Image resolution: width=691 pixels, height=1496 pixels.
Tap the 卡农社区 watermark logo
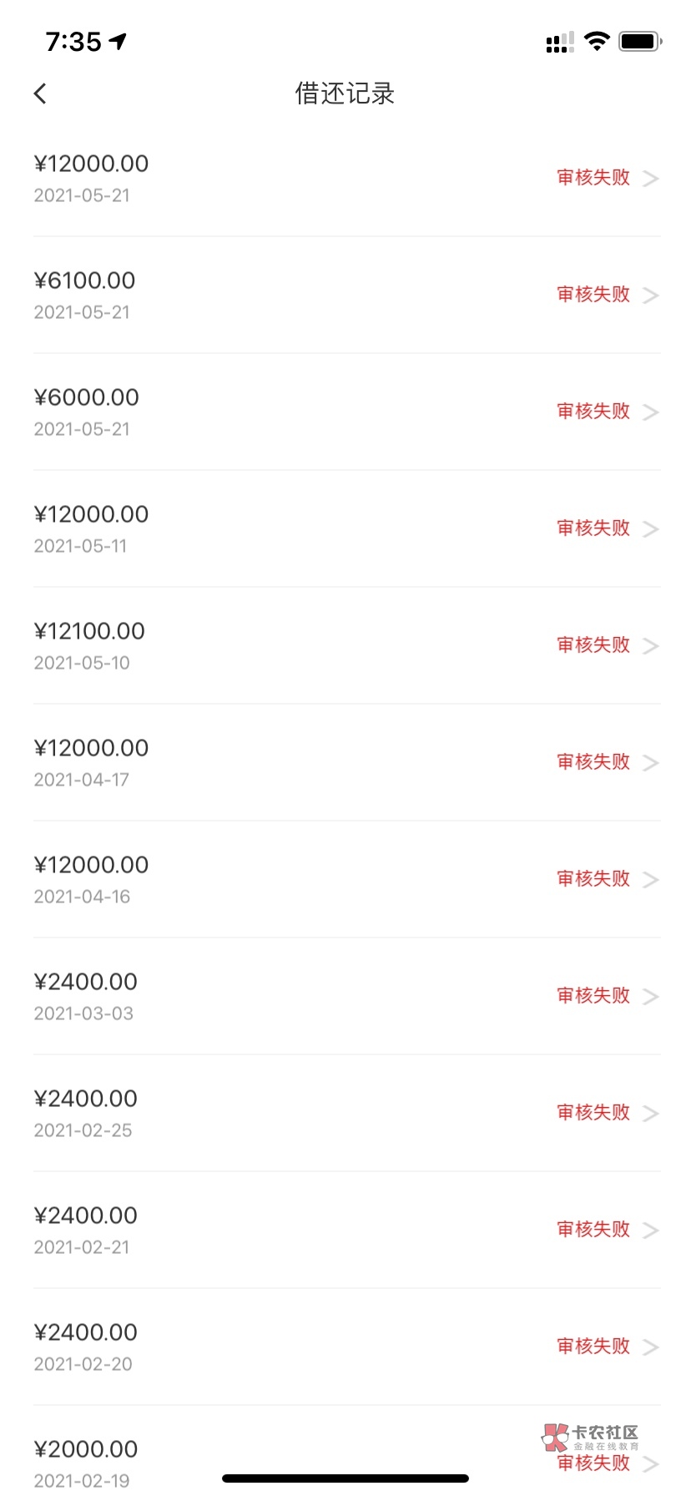(591, 1436)
